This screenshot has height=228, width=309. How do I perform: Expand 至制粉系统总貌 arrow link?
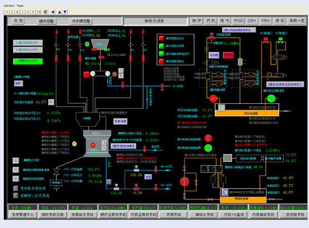coord(16,189)
